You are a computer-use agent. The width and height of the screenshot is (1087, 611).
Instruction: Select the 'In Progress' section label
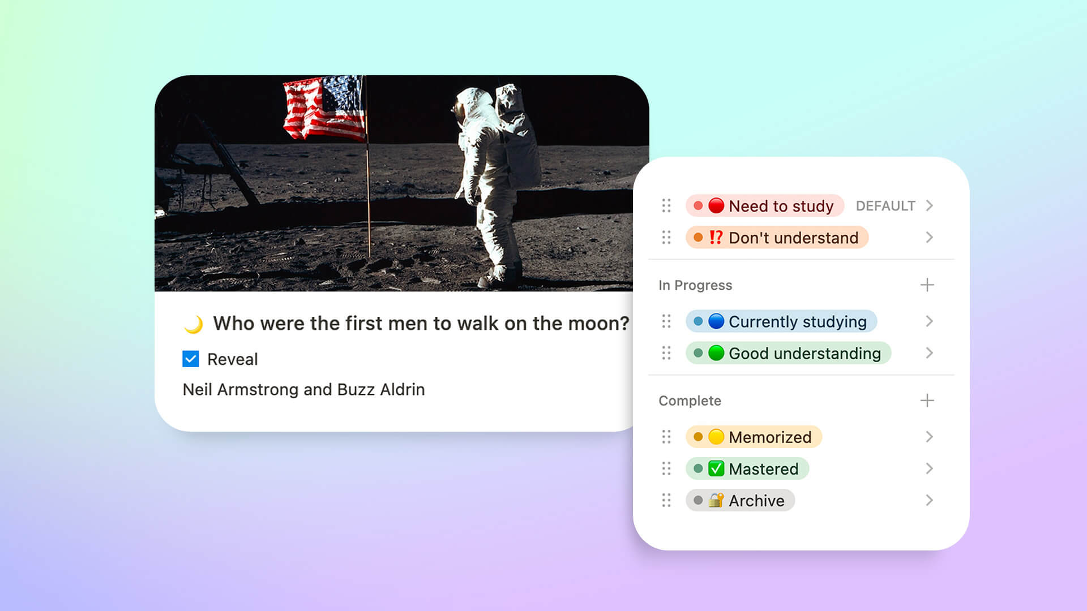696,284
